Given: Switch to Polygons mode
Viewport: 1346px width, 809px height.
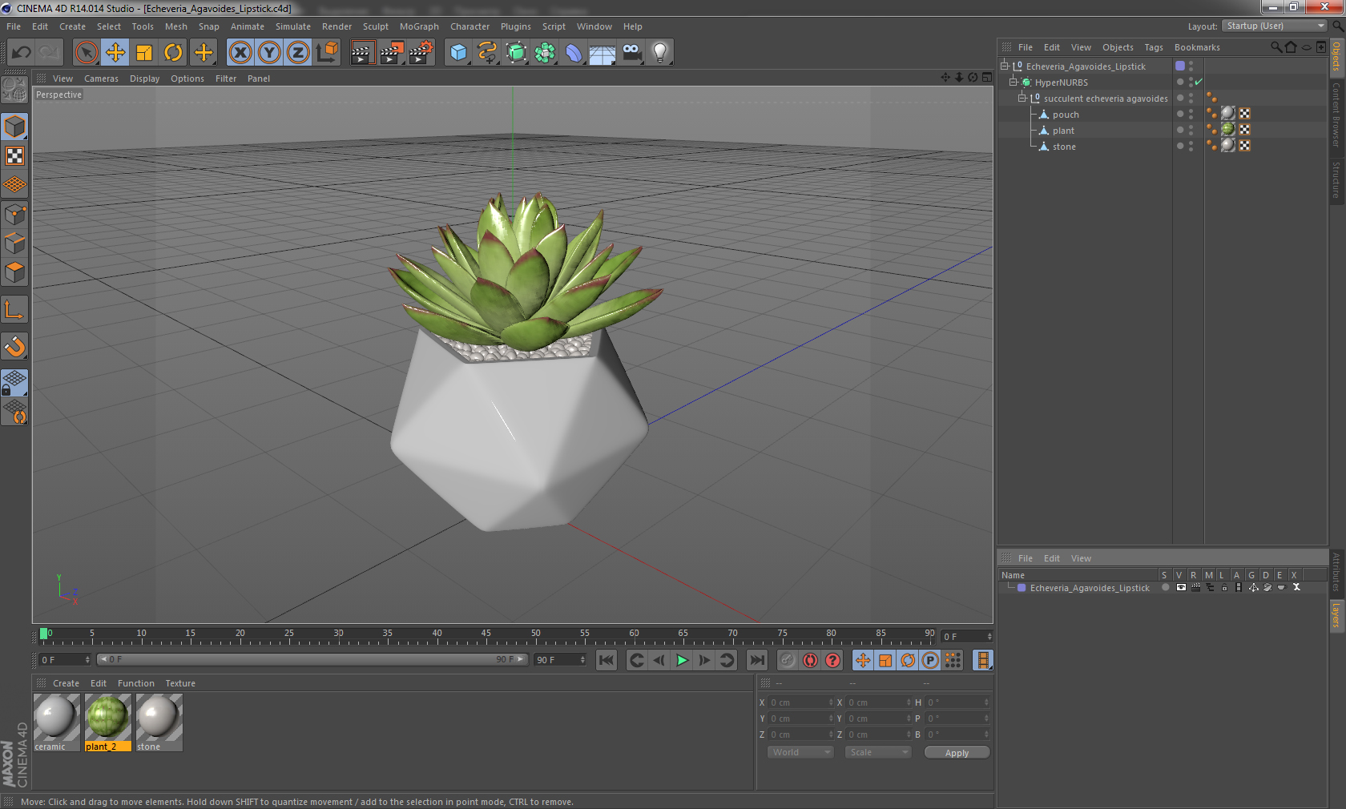Looking at the screenshot, I should (14, 272).
